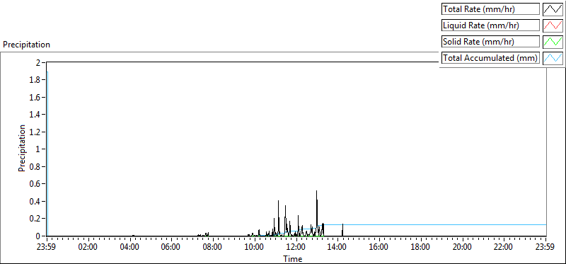The height and width of the screenshot is (264, 566).
Task: Select the Total Rate (mm/hr) legend label
Action: [x=490, y=9]
